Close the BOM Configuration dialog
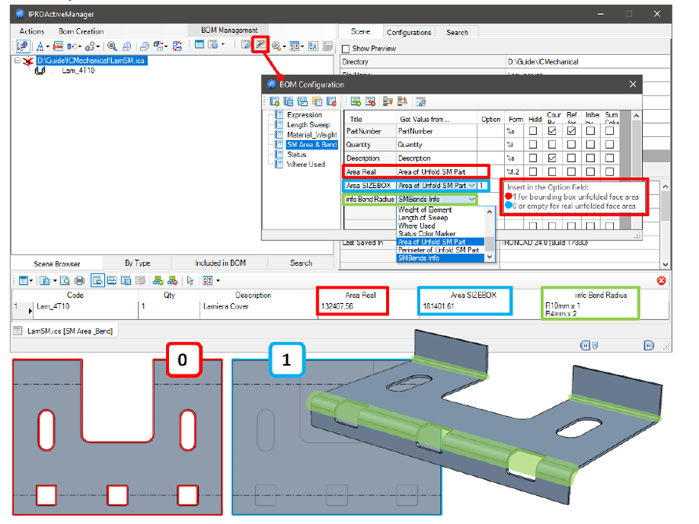This screenshot has width=699, height=524. [632, 85]
